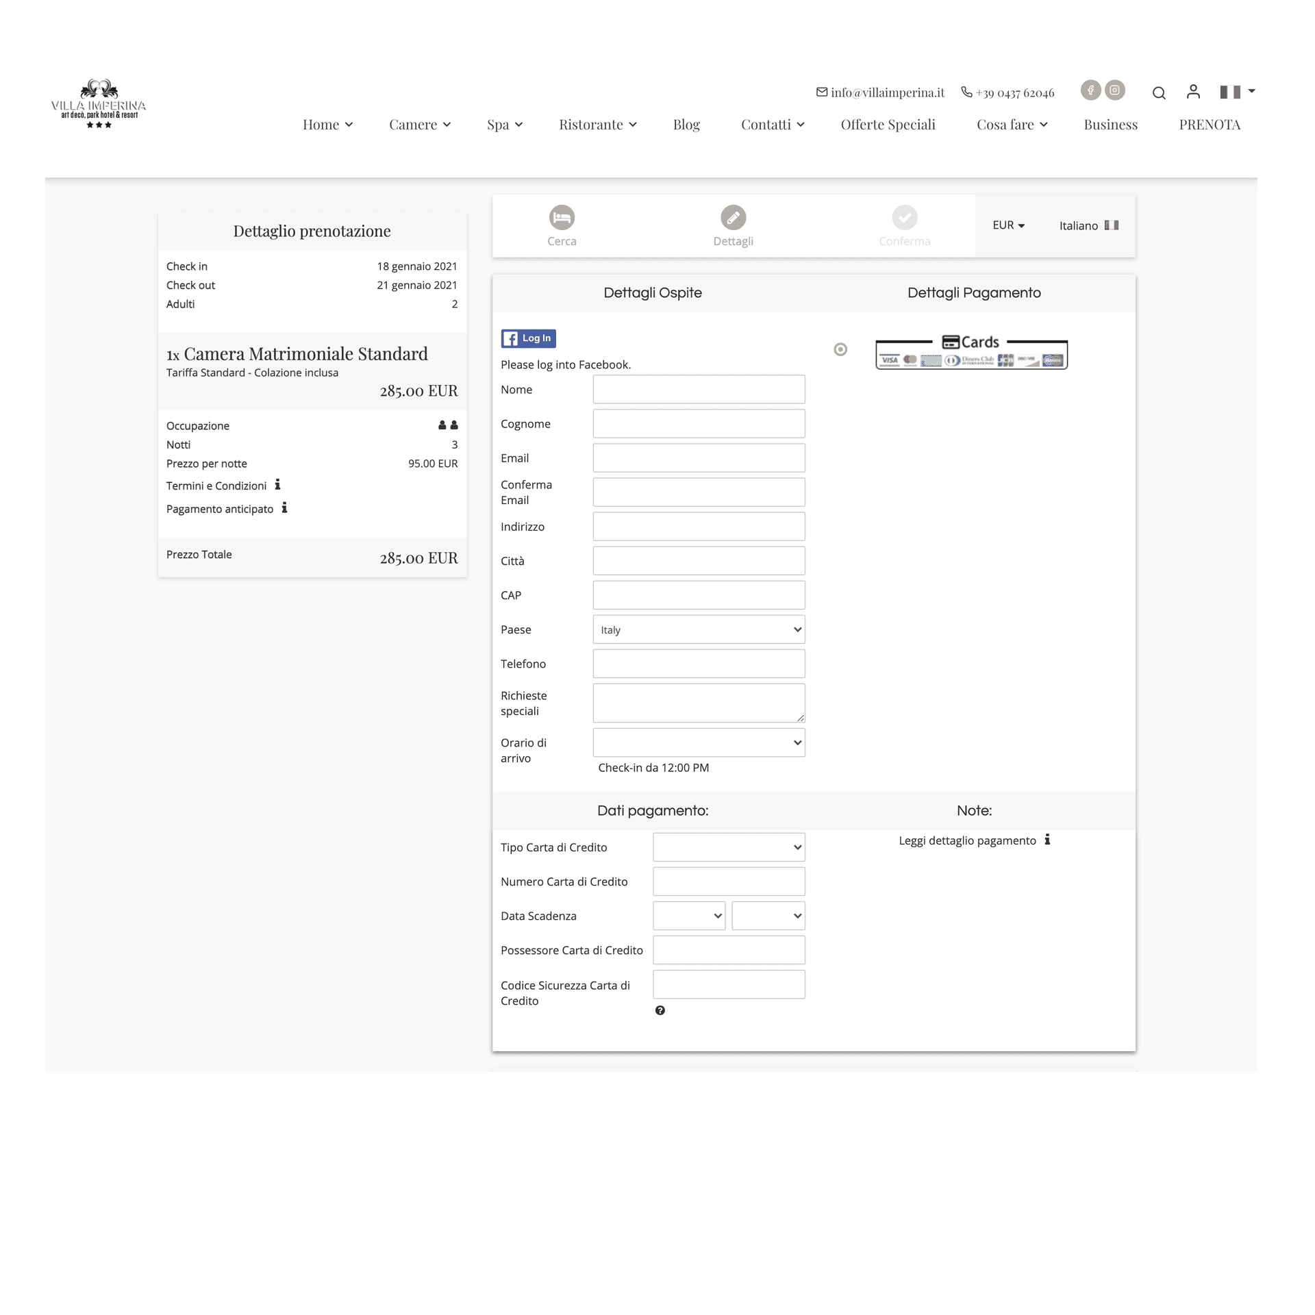Open the user account icon
1315x1315 pixels.
[1193, 92]
